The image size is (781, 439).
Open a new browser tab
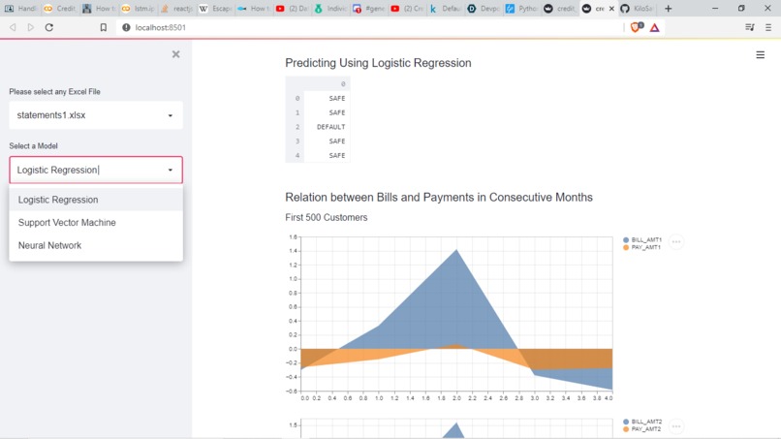tap(669, 9)
